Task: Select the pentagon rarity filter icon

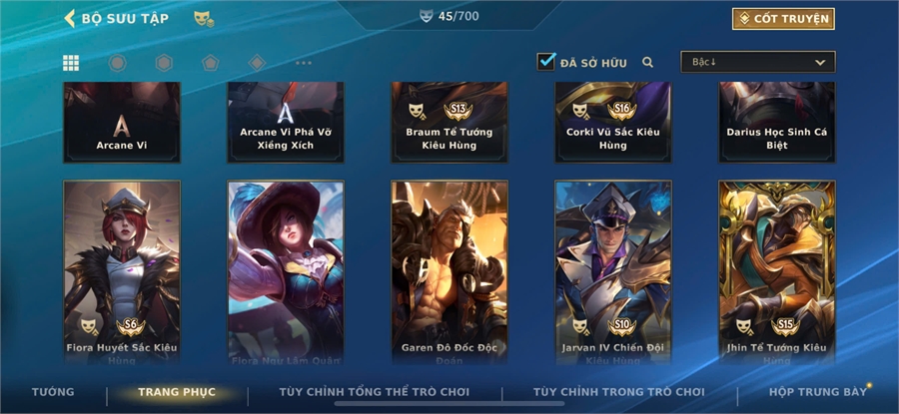Action: 211,63
